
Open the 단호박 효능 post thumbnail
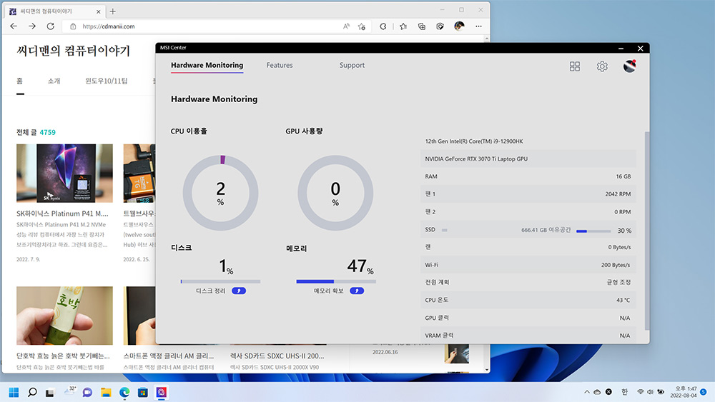click(x=64, y=316)
